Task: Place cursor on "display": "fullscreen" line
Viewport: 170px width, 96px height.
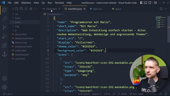Action: (76, 42)
